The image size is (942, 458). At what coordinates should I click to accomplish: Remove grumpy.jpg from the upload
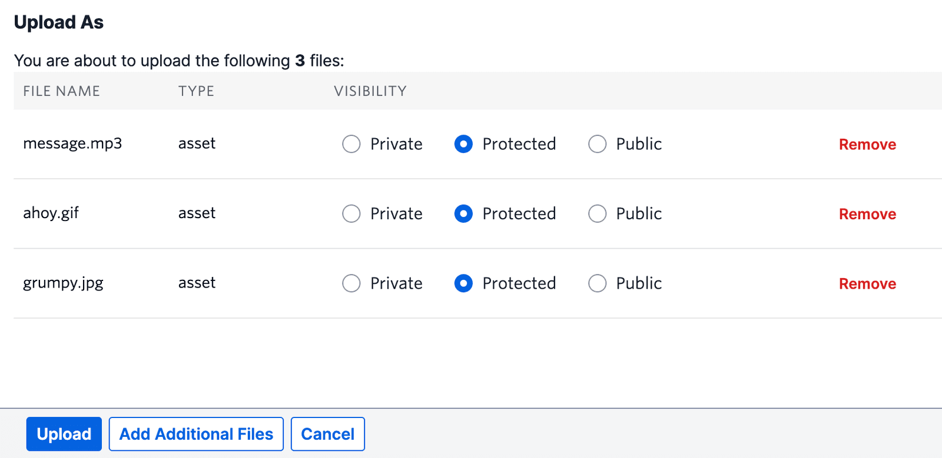(867, 283)
